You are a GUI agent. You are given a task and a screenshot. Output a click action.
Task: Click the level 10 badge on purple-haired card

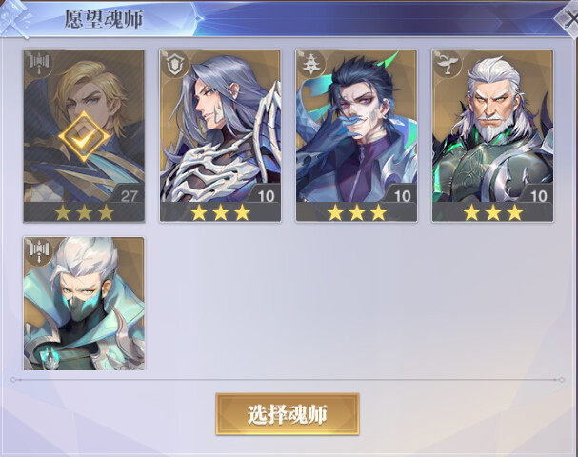click(266, 196)
